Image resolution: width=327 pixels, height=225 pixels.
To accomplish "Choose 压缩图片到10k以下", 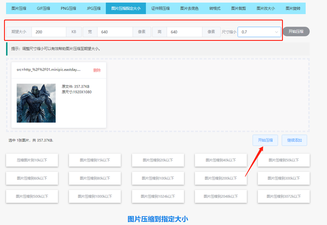I will (32, 160).
